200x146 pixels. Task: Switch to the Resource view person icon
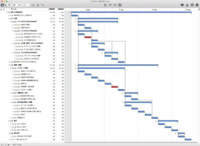tap(6, 5)
